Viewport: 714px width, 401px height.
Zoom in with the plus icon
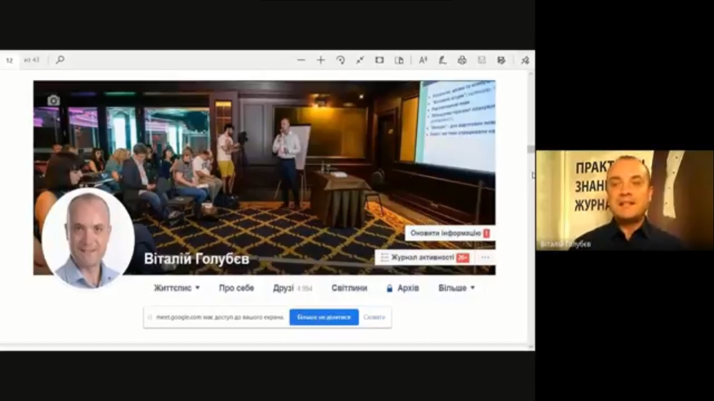(321, 60)
